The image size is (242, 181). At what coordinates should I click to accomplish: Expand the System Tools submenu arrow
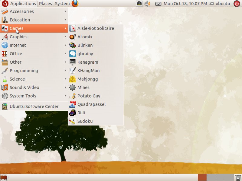[65, 96]
